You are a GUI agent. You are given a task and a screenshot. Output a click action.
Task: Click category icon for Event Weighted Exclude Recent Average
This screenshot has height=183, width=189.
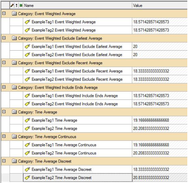tap(14, 63)
